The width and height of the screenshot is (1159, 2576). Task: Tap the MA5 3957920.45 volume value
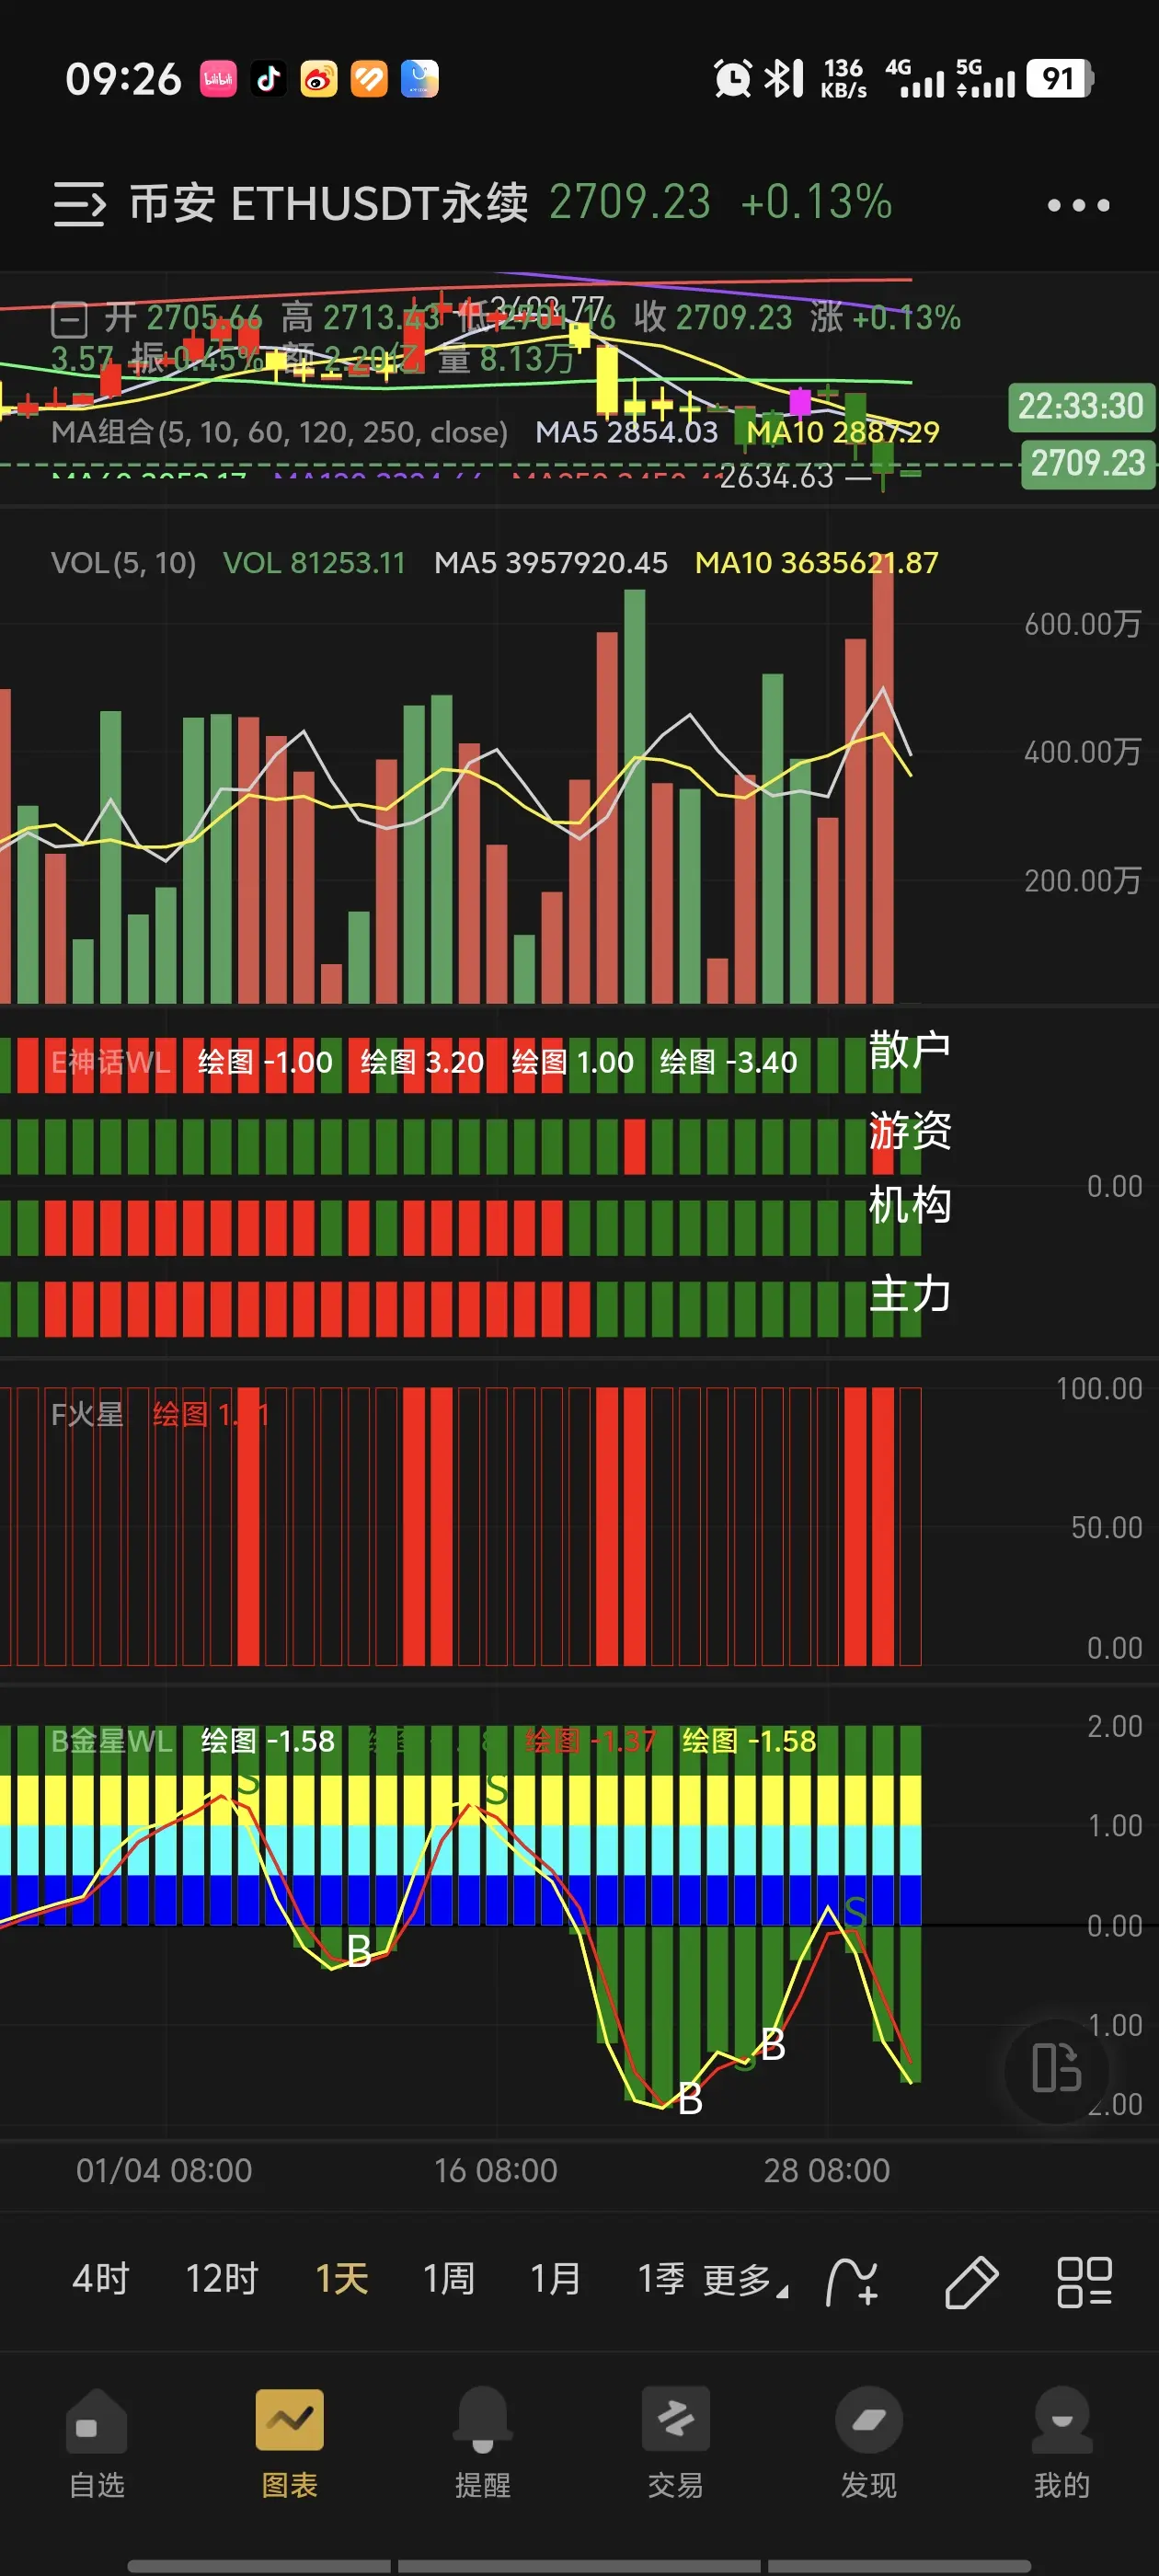click(551, 563)
